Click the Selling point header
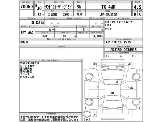The width and height of the screenshot is (162, 122). [x=124, y=18]
